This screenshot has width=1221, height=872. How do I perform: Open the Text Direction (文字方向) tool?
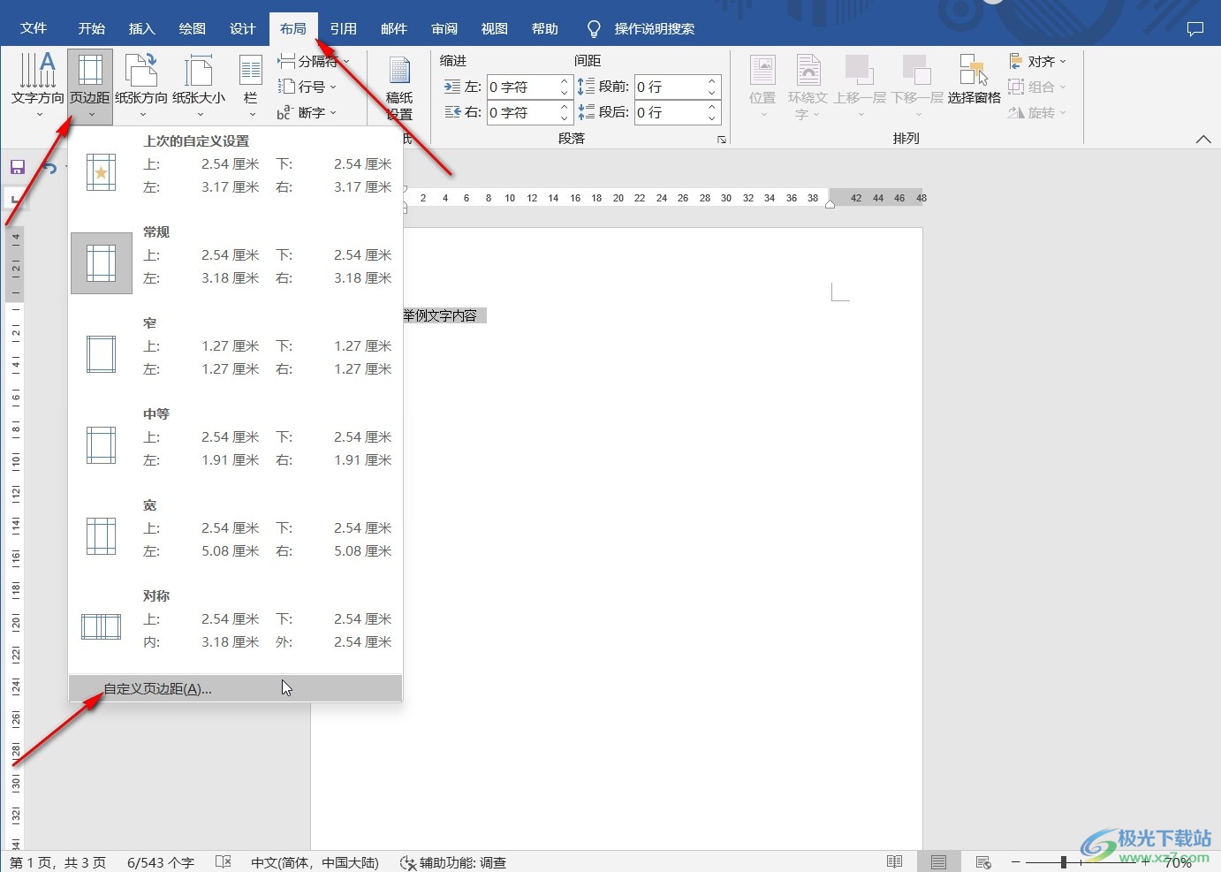click(38, 86)
